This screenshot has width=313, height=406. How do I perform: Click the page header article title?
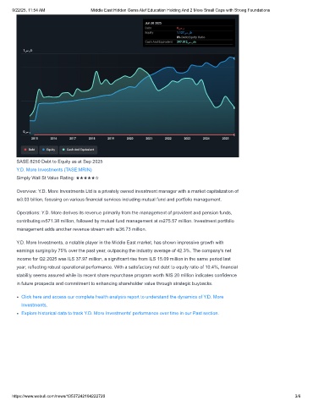coord(180,10)
